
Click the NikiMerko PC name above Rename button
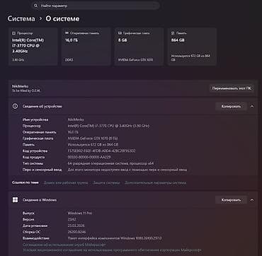coord(20,86)
